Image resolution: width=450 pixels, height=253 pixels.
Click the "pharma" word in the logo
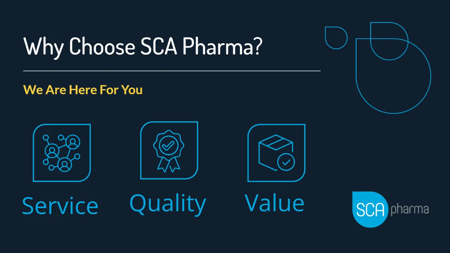click(410, 210)
